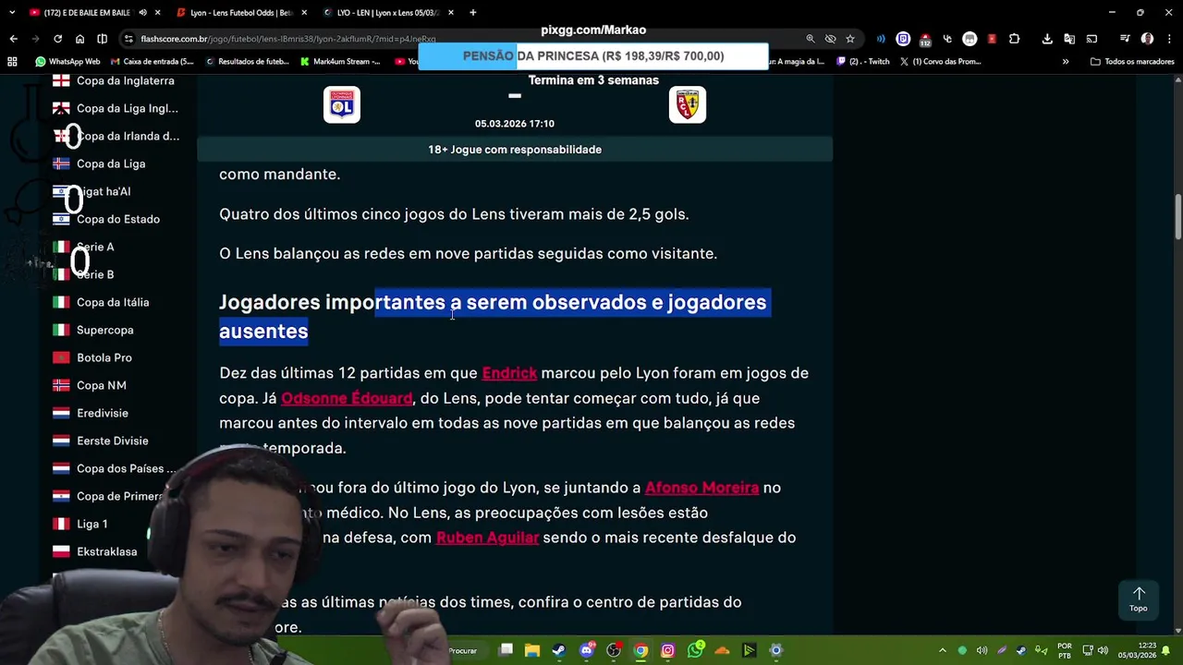This screenshot has width=1183, height=665.
Task: Open the Afonso Moreira player link
Action: tap(701, 488)
